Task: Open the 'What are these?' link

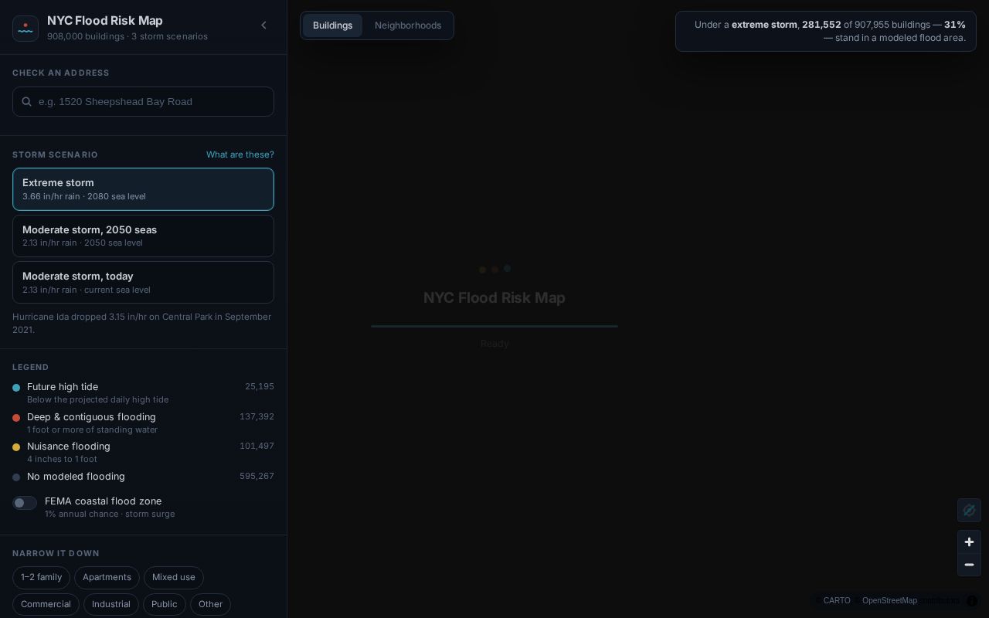Action: [x=240, y=154]
